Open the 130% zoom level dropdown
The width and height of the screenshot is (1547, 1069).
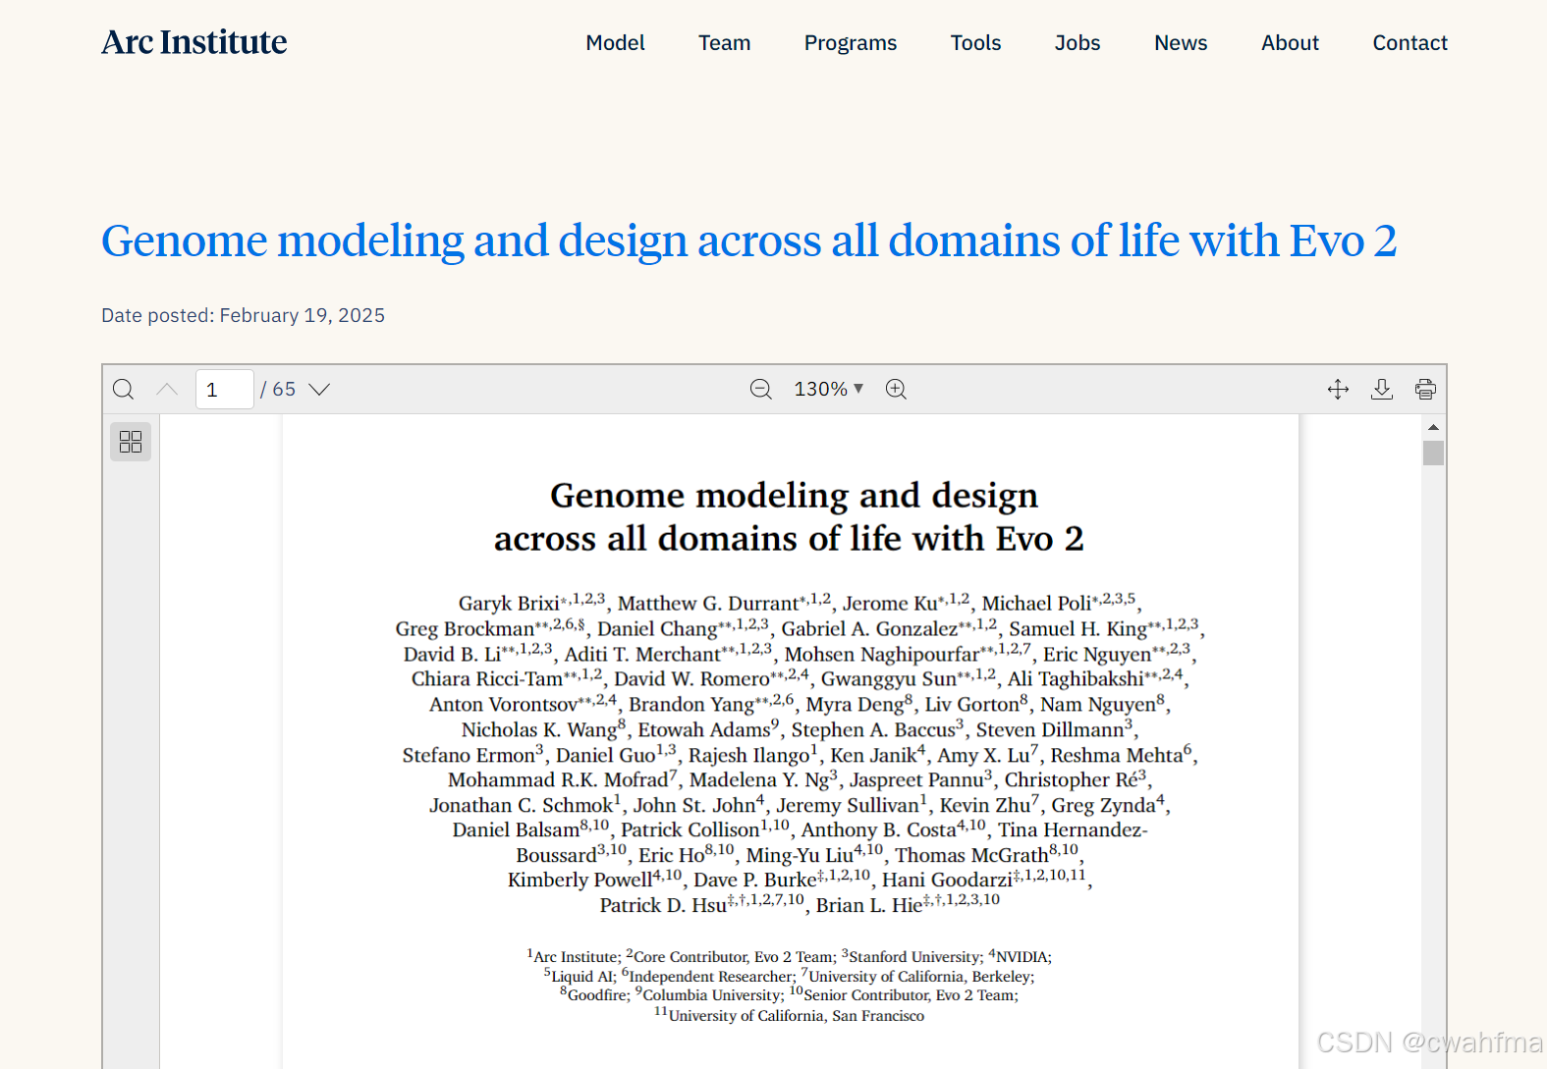[829, 389]
